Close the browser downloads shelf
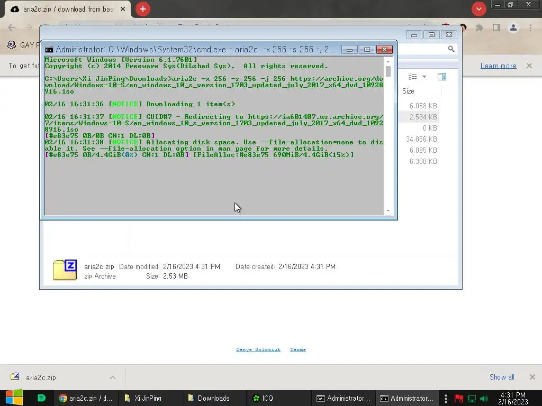Image resolution: width=542 pixels, height=406 pixels. point(532,377)
